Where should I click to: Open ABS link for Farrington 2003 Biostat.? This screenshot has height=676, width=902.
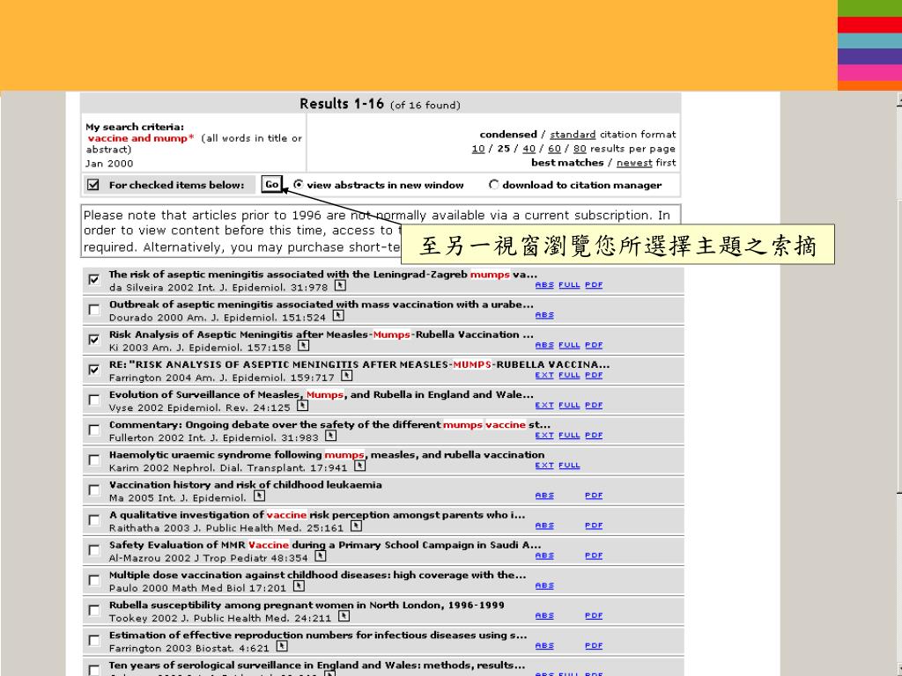pyautogui.click(x=544, y=646)
